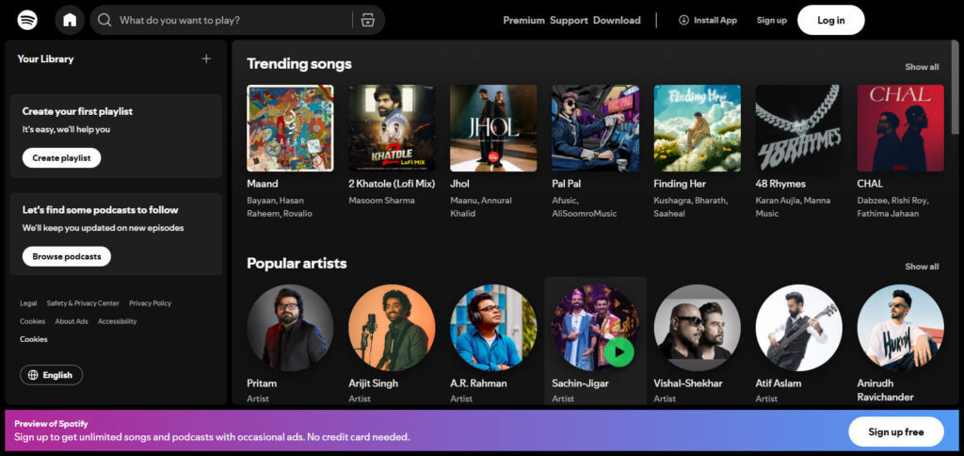Click the 'Finding Her' song title

click(680, 184)
